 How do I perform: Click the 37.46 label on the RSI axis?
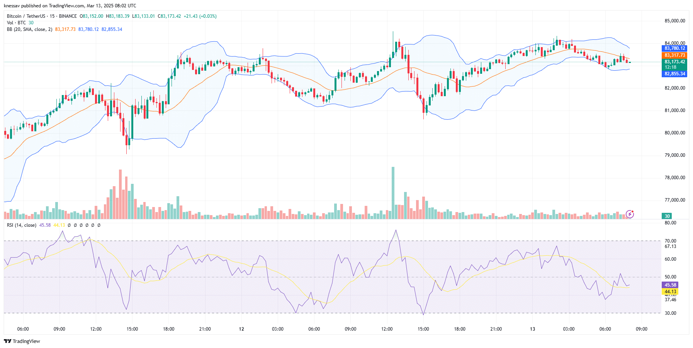coord(670,300)
